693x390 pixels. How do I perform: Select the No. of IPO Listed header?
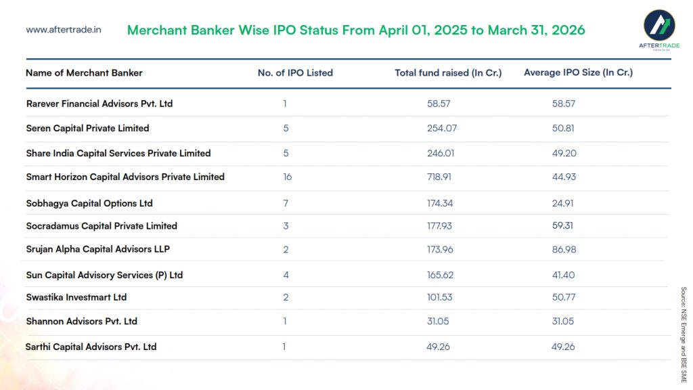[x=295, y=72]
